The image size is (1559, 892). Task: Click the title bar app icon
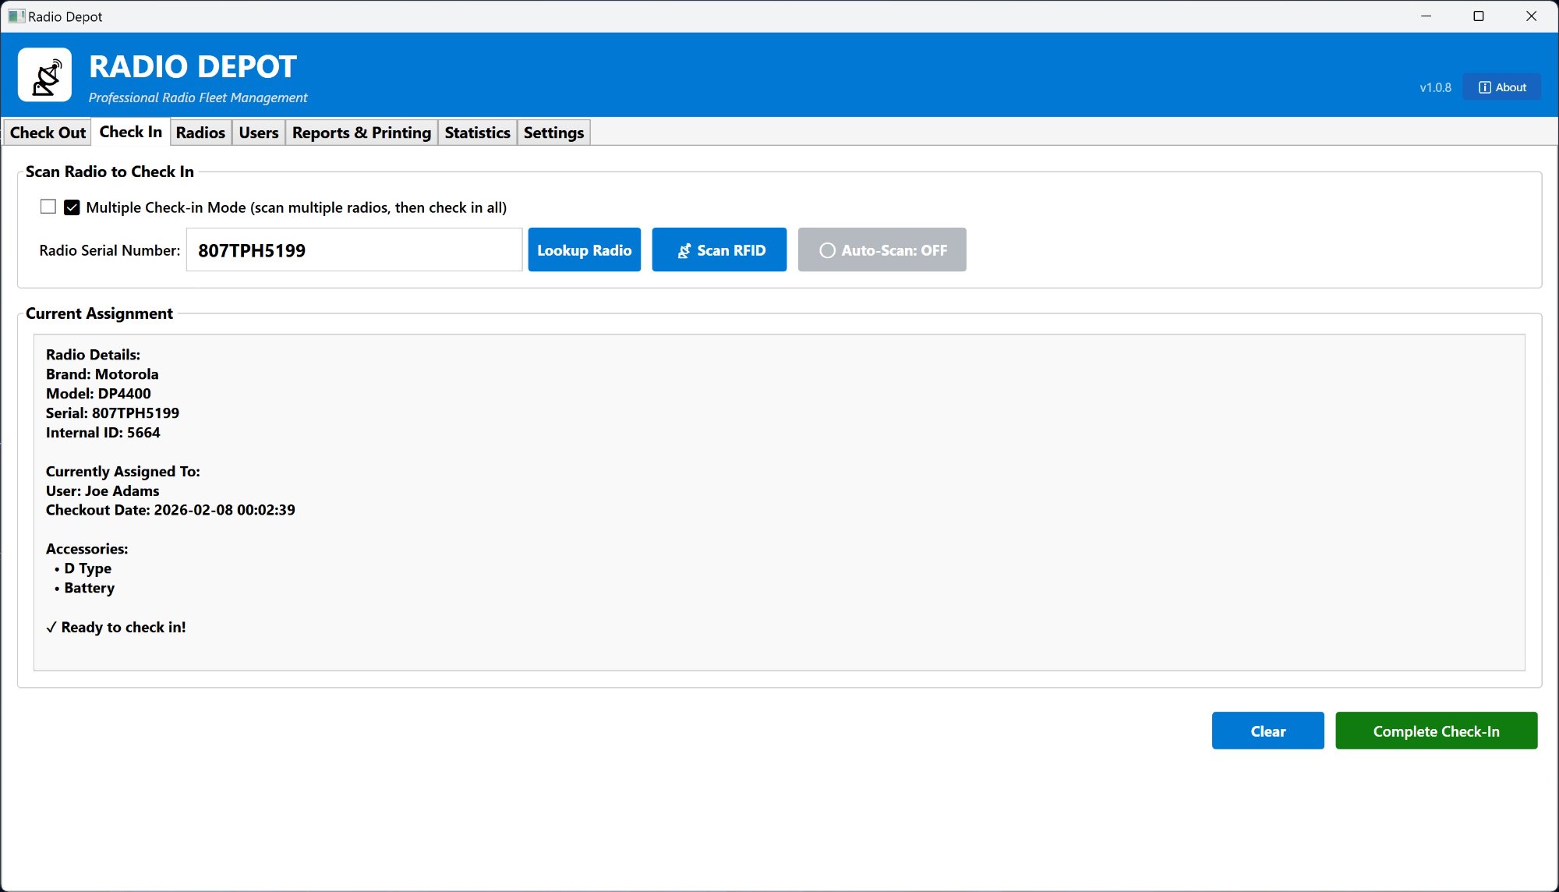click(16, 16)
